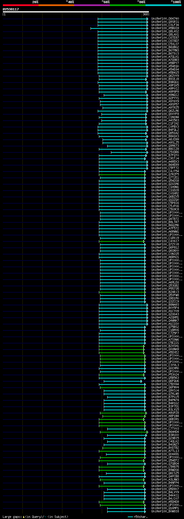Click the purple ~60% identity legend segment

tap(92, 5)
